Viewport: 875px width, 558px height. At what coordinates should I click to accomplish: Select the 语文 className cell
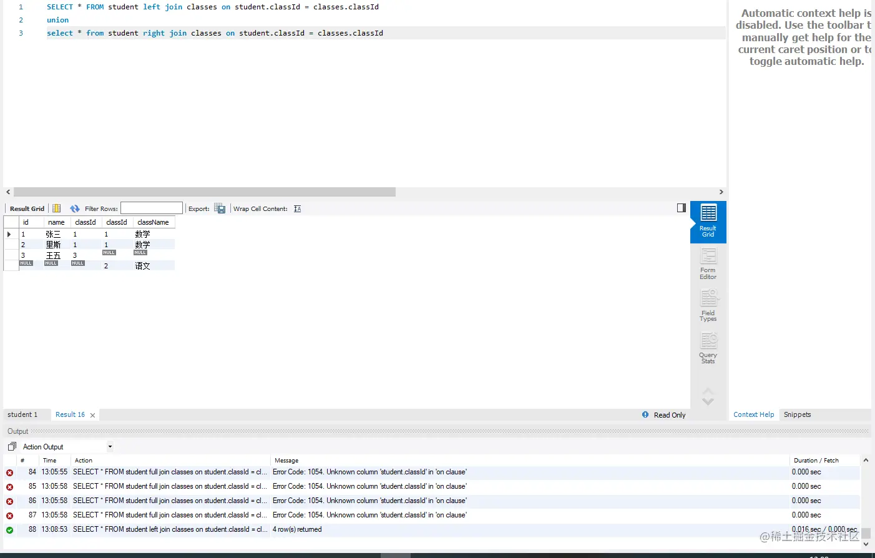(x=153, y=266)
